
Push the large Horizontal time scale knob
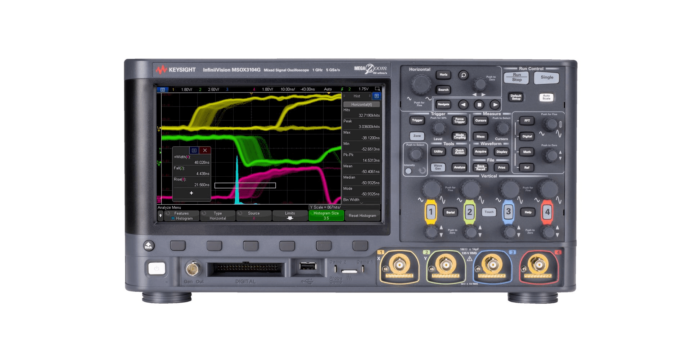(421, 85)
